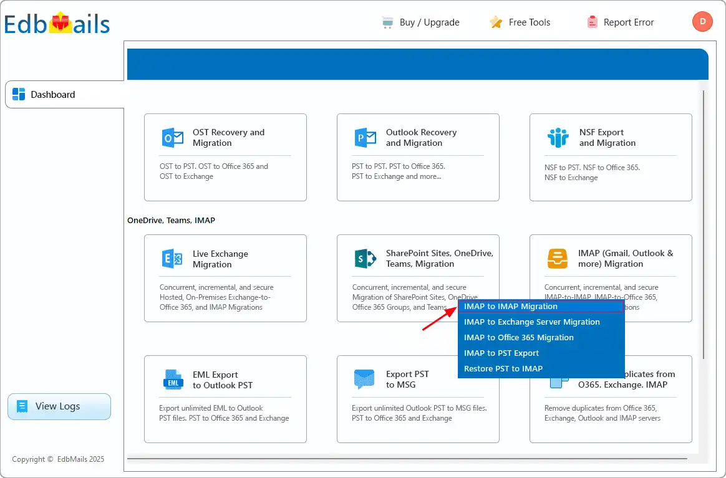This screenshot has height=478, width=726.
Task: Select Restore PST to IMAP
Action: (x=541, y=369)
